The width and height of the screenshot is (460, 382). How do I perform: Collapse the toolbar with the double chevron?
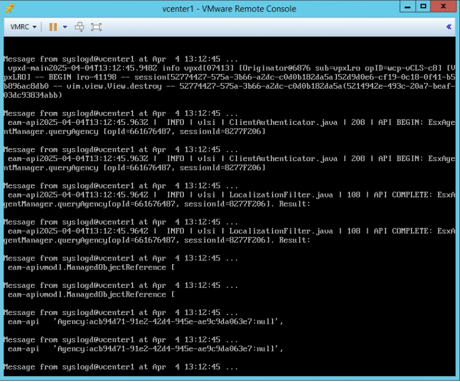point(449,27)
